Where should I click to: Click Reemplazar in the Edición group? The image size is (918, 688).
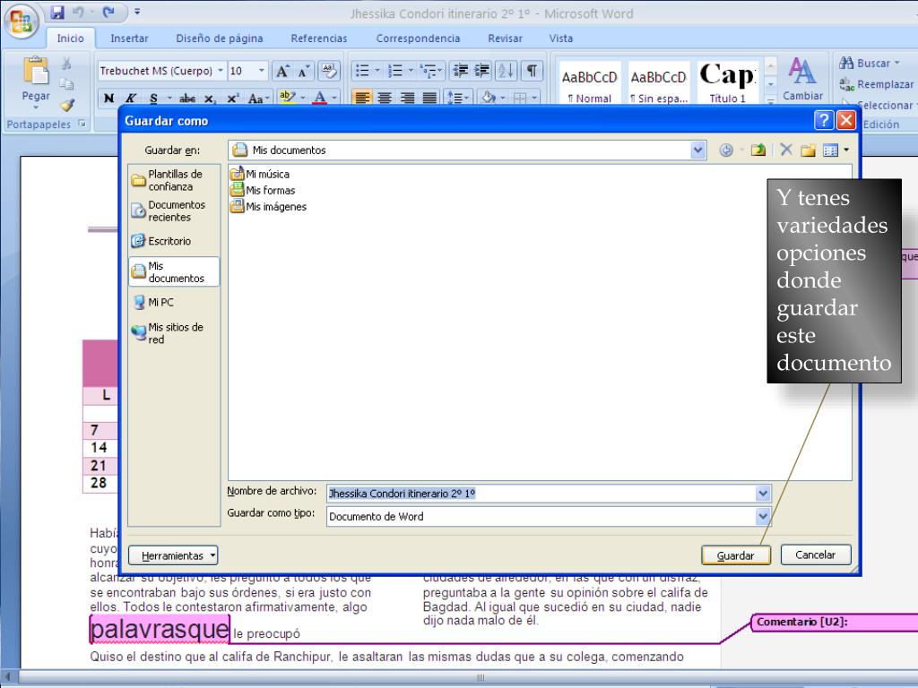(877, 84)
